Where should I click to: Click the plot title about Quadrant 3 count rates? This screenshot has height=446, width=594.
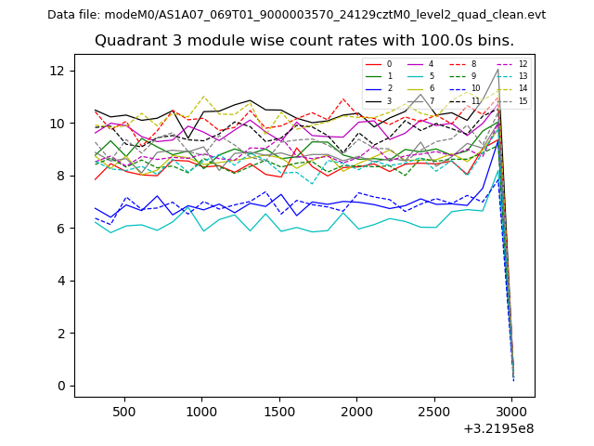click(304, 41)
